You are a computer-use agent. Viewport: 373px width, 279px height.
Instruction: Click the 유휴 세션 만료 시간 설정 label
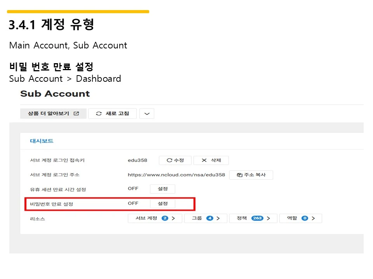point(58,189)
